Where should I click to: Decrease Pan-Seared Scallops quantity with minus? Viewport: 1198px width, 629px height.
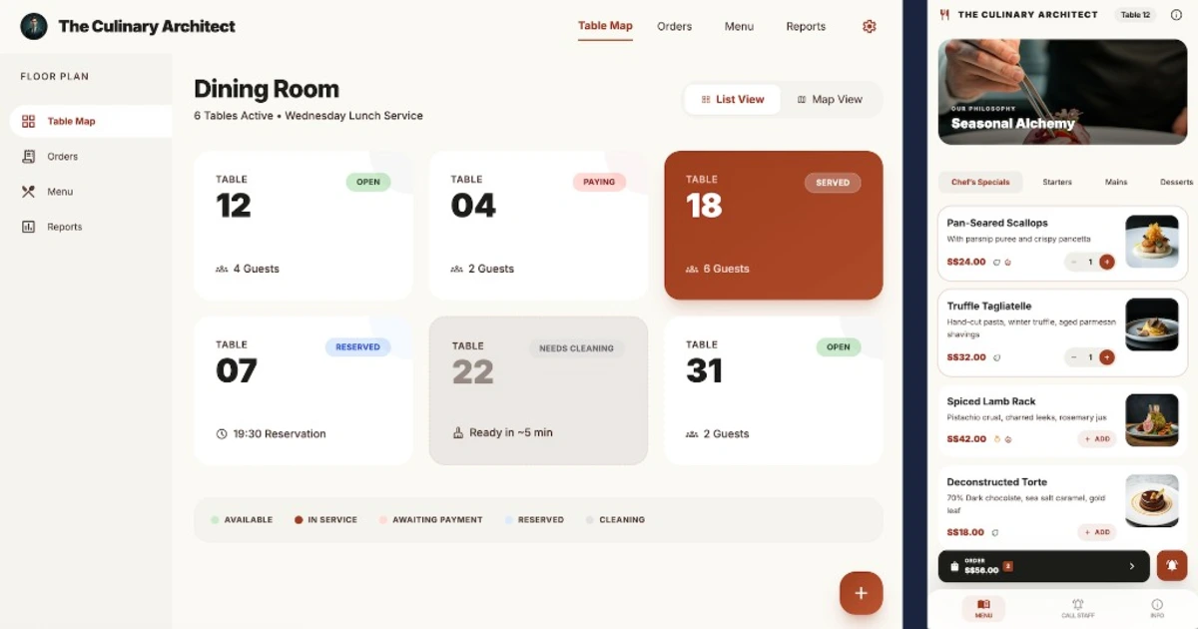tap(1074, 262)
